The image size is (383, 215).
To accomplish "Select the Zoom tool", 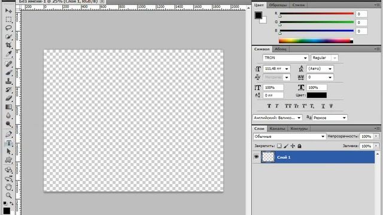I will coord(8,195).
